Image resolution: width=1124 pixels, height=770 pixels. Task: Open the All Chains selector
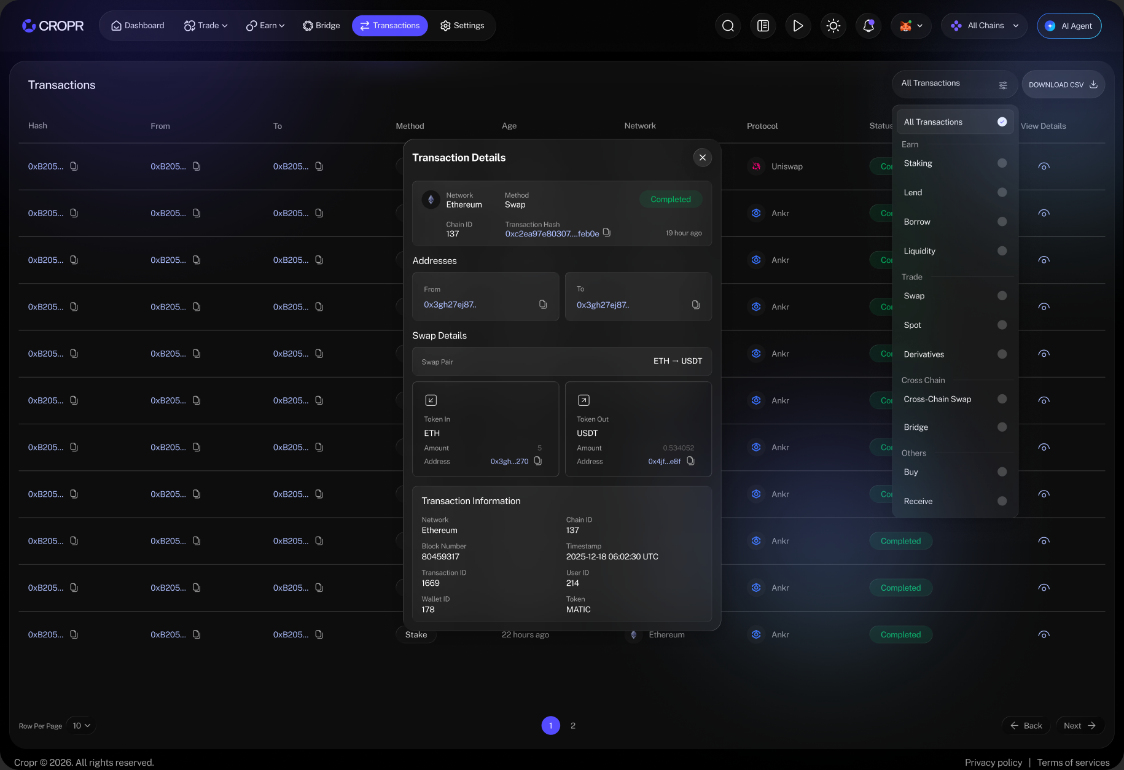(985, 26)
